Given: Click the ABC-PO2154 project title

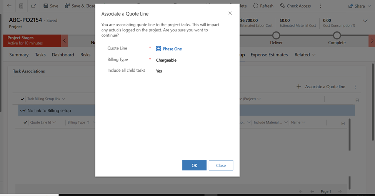Looking at the screenshot, I should point(26,20).
